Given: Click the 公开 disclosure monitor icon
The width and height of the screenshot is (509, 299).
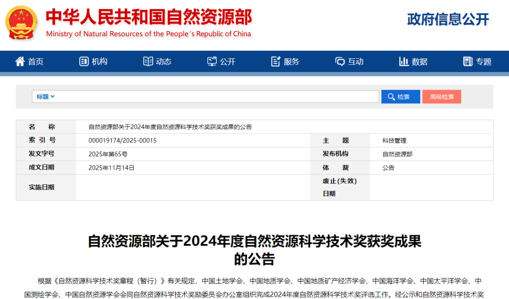Looking at the screenshot, I should pyautogui.click(x=212, y=62).
